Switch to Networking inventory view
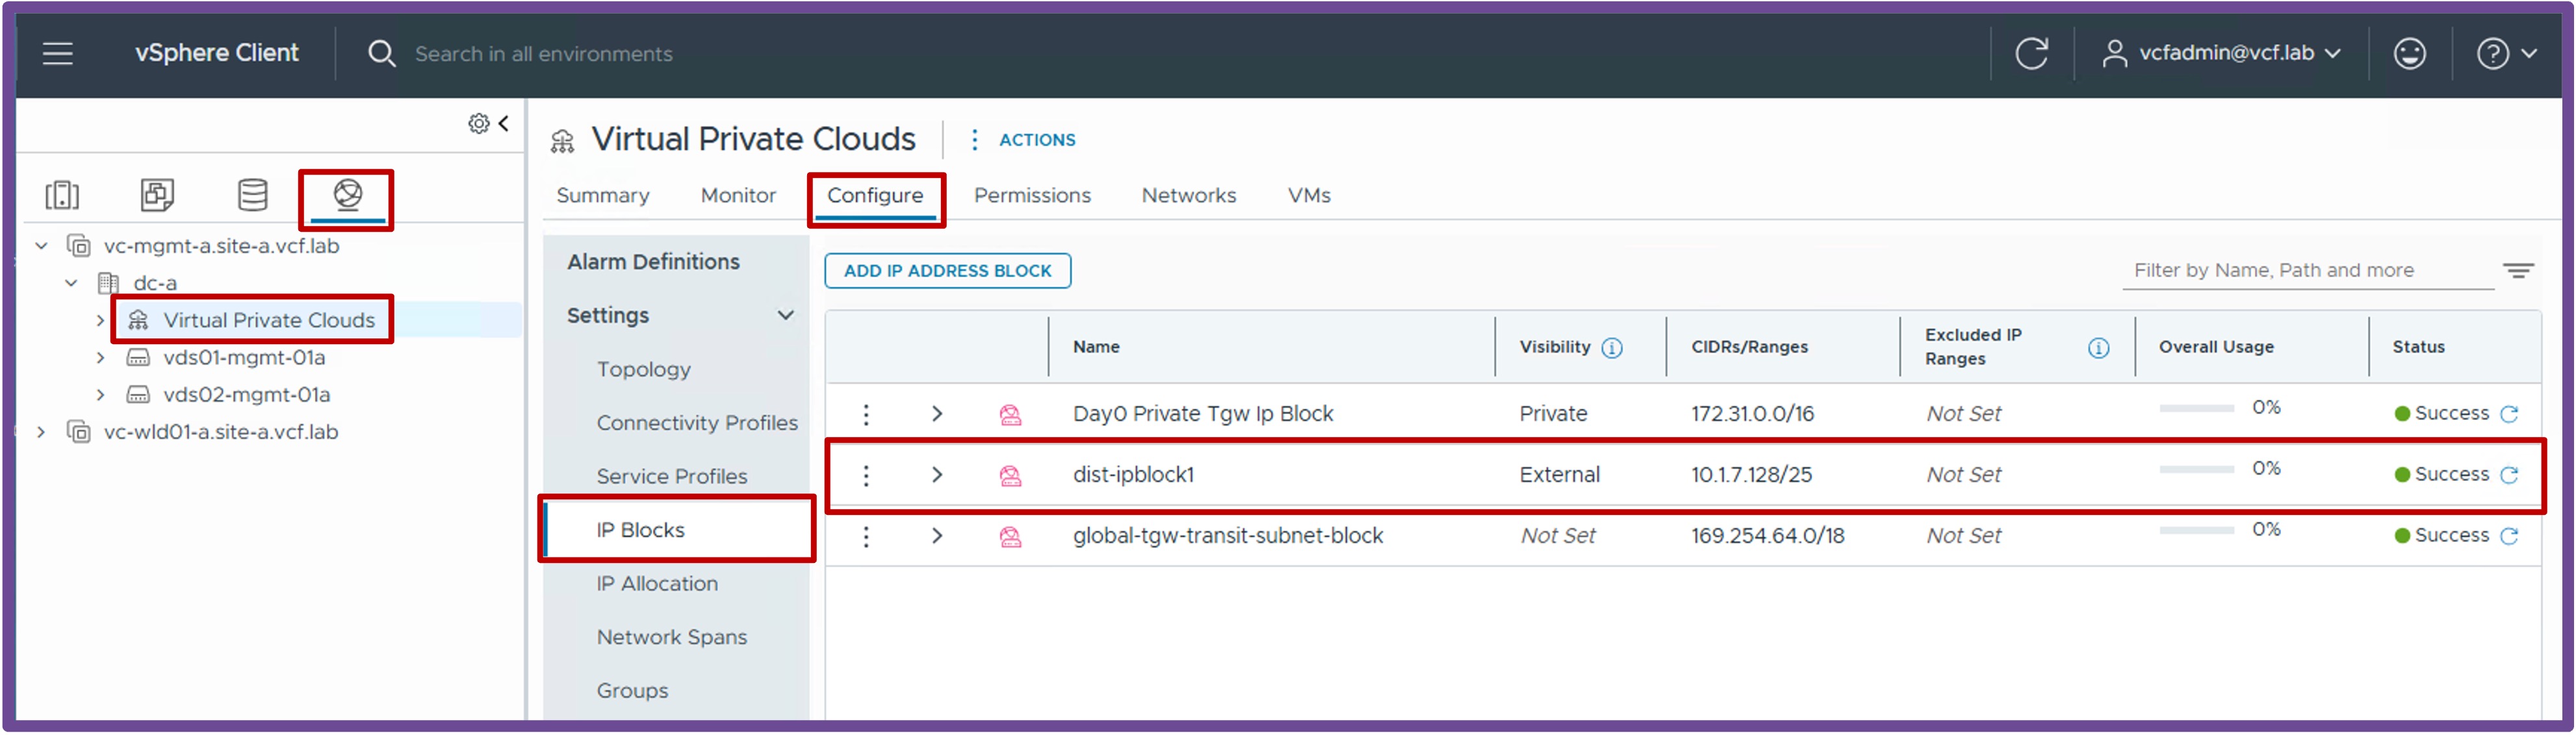Viewport: 2576px width, 735px height. click(x=347, y=195)
